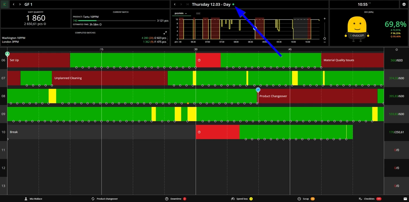Viewport: 409px width, 202px height.
Task: Select the Product Changeover downtime block
Action: [x=317, y=96]
